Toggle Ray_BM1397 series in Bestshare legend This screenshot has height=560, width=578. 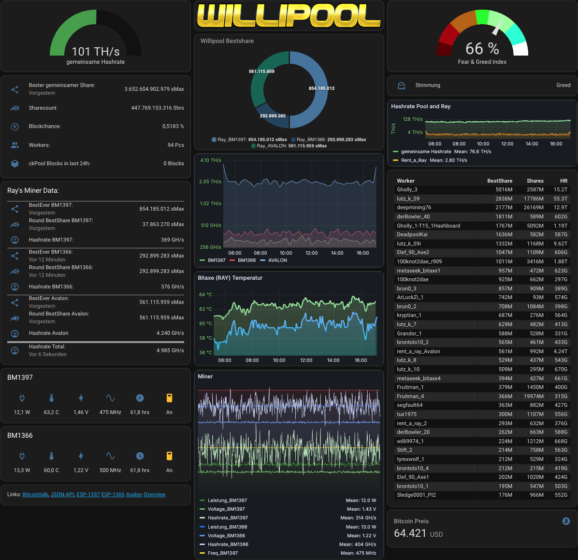tap(249, 140)
